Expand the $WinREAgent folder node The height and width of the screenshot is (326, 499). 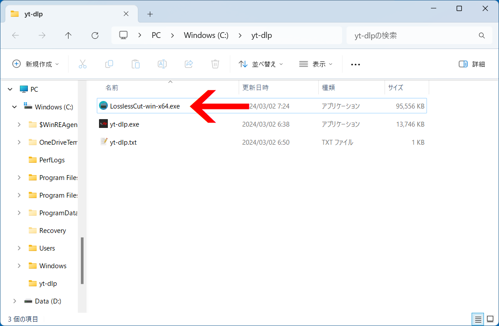pyautogui.click(x=19, y=124)
